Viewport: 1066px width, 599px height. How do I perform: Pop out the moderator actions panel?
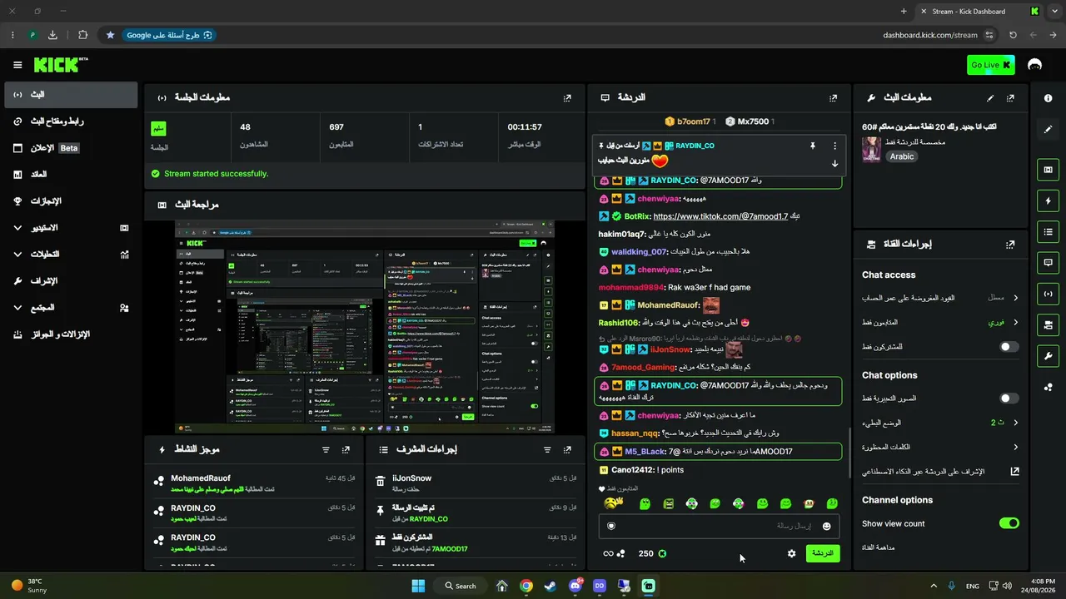(x=567, y=449)
